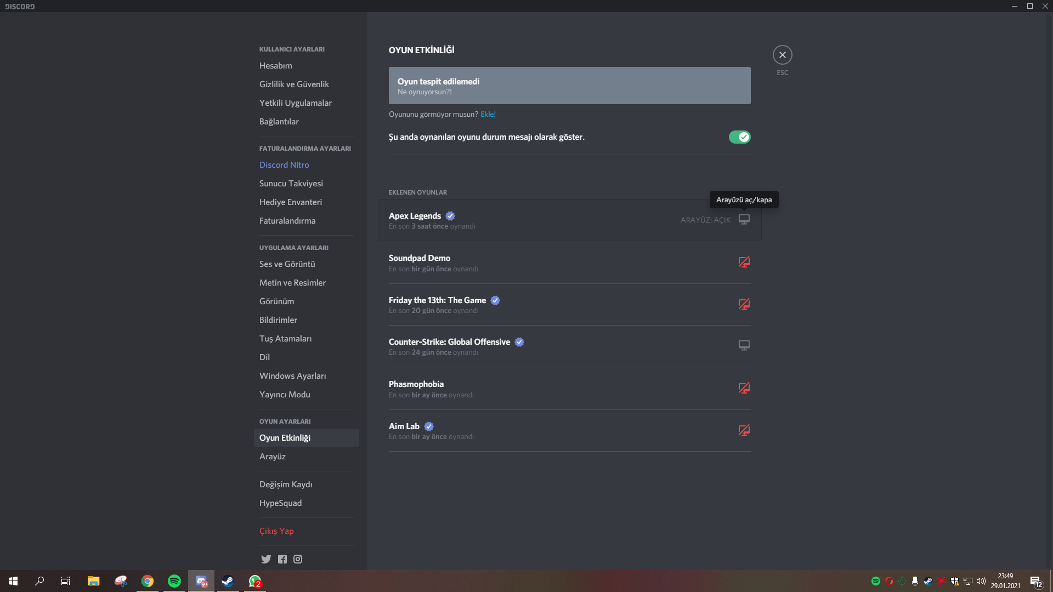Open Faturalandırma settings

(306, 221)
